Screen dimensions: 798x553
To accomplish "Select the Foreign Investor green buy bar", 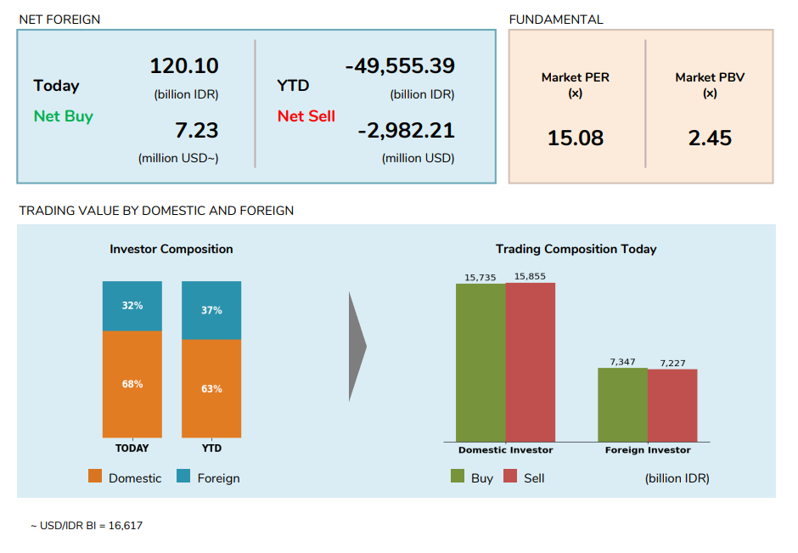I will pos(622,404).
